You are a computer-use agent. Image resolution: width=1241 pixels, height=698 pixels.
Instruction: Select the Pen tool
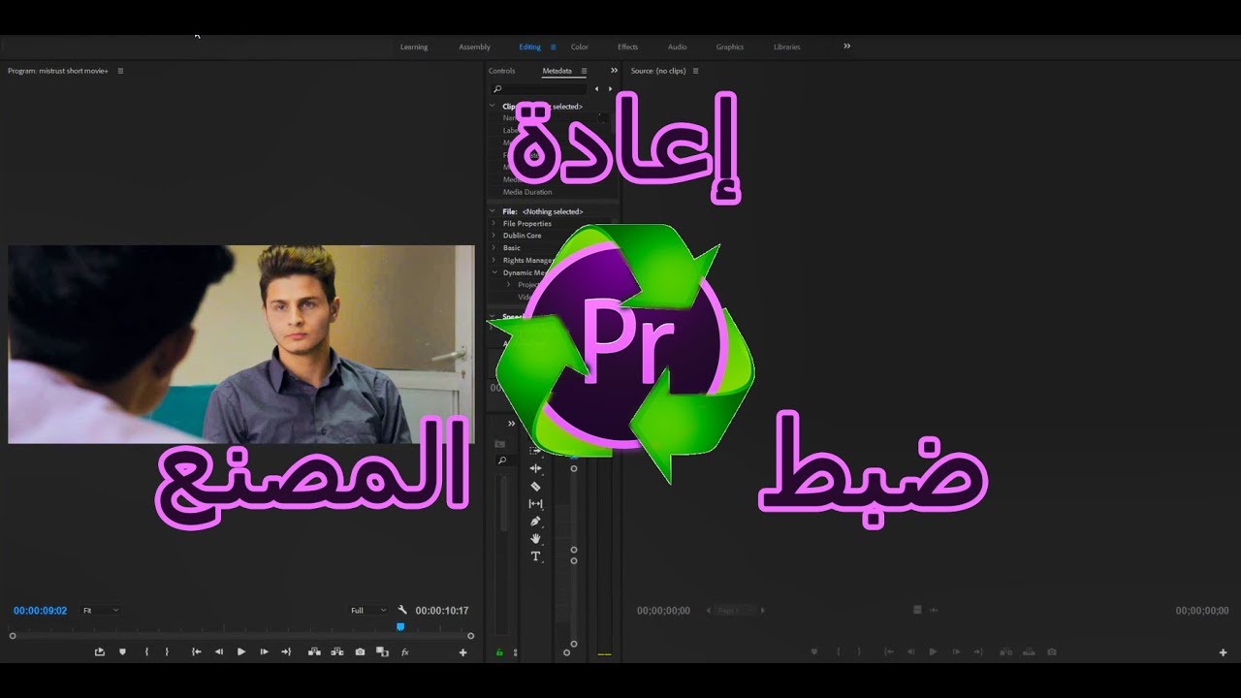[535, 522]
